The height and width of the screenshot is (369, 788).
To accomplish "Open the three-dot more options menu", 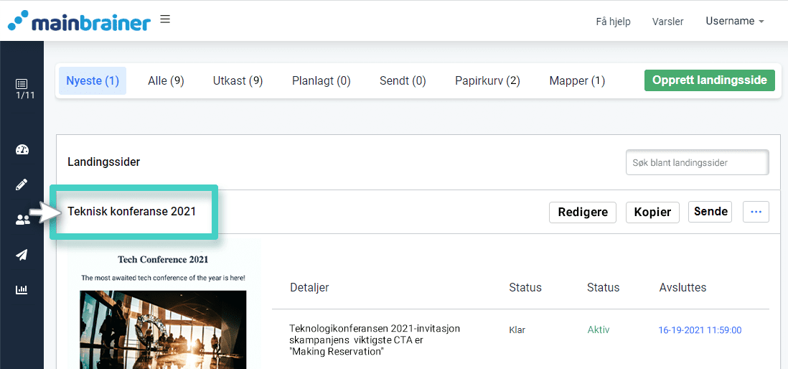I will (x=756, y=212).
